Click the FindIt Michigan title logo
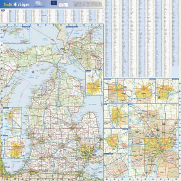 [x=16, y=4]
